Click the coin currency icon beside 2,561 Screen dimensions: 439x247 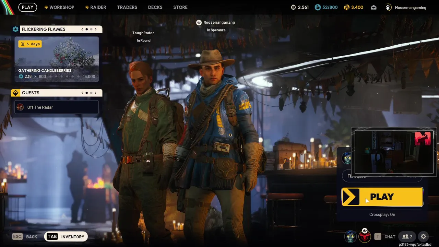293,7
